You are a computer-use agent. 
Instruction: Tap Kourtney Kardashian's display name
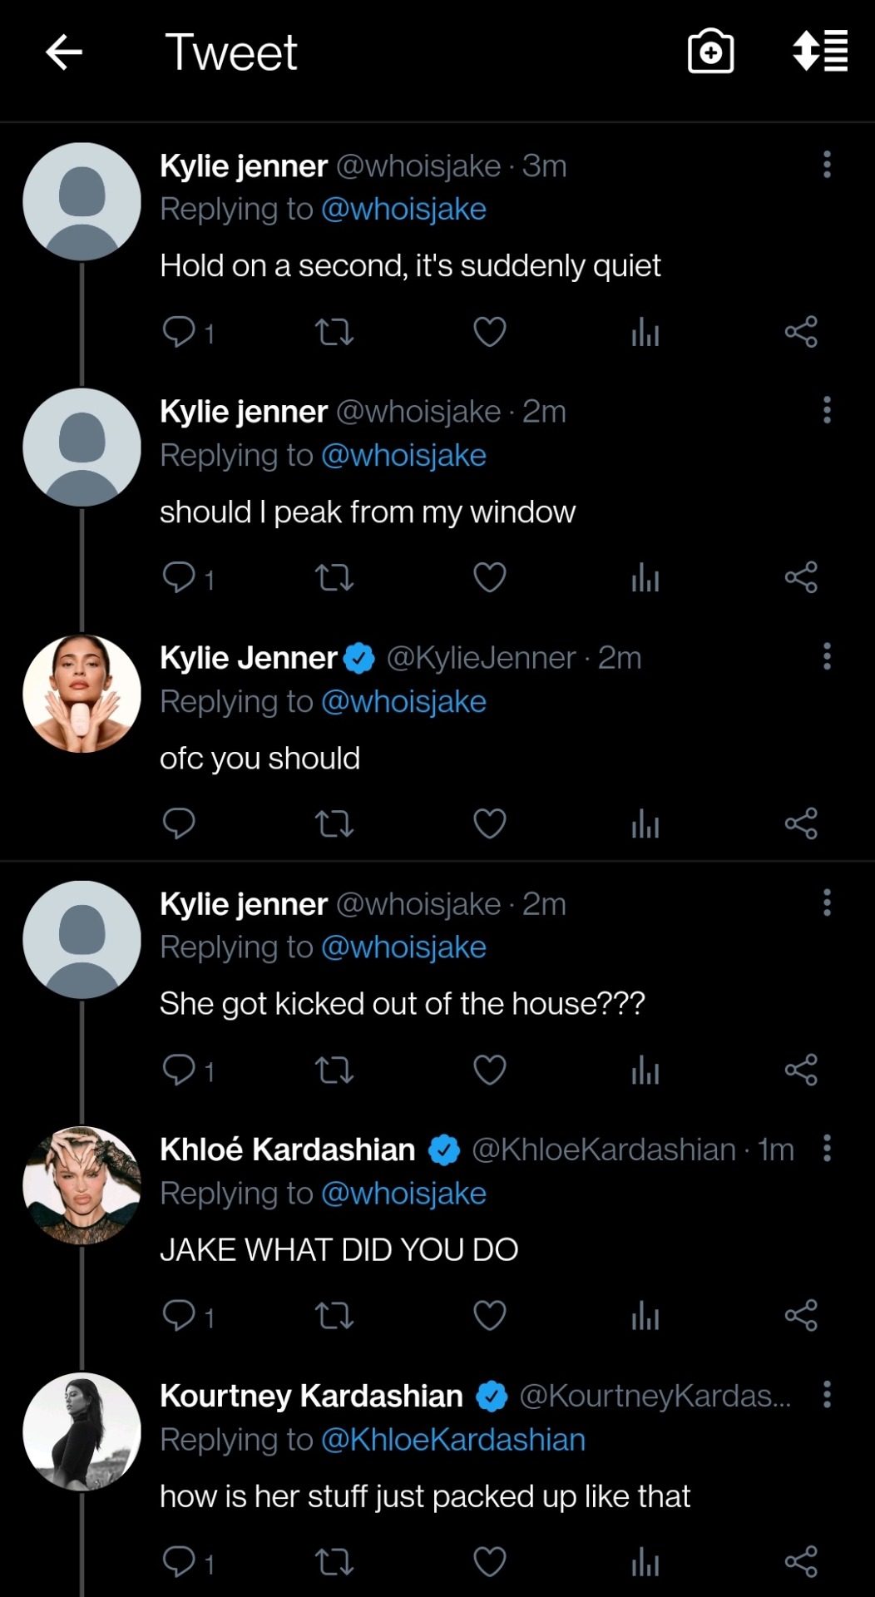pyautogui.click(x=311, y=1396)
